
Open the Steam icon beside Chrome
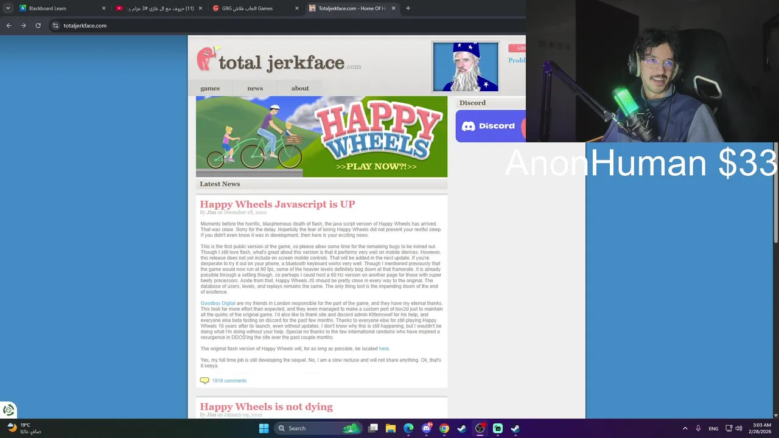pyautogui.click(x=462, y=428)
